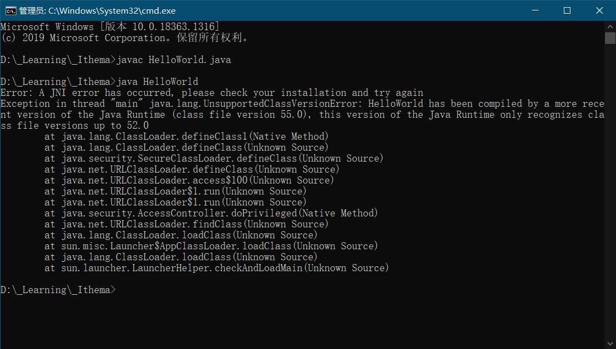Click the empty scrollbar track below the thumb
616x349 pixels.
click(x=610, y=192)
